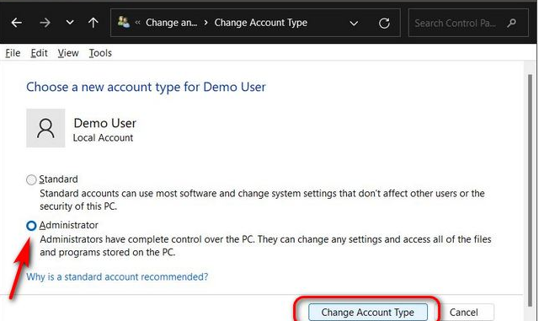539x321 pixels.
Task: Open the File menu
Action: (x=13, y=53)
